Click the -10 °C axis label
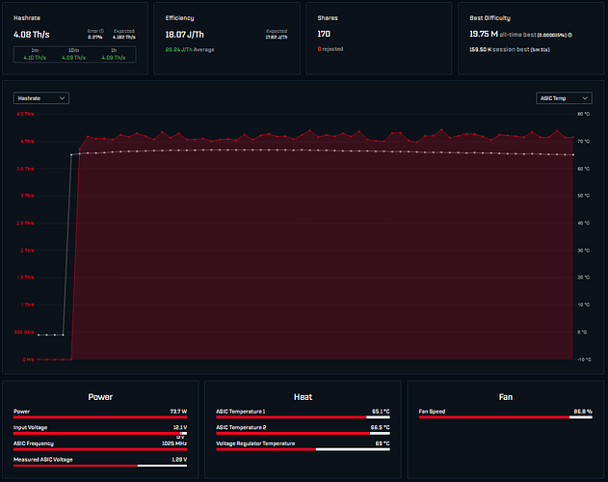608x482 pixels. point(584,360)
